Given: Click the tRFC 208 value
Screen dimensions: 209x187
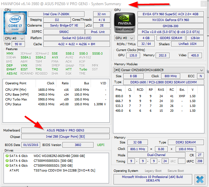Looking at the screenshot, I should click(x=200, y=161).
